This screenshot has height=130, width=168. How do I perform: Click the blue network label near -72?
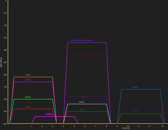[x=135, y=87]
